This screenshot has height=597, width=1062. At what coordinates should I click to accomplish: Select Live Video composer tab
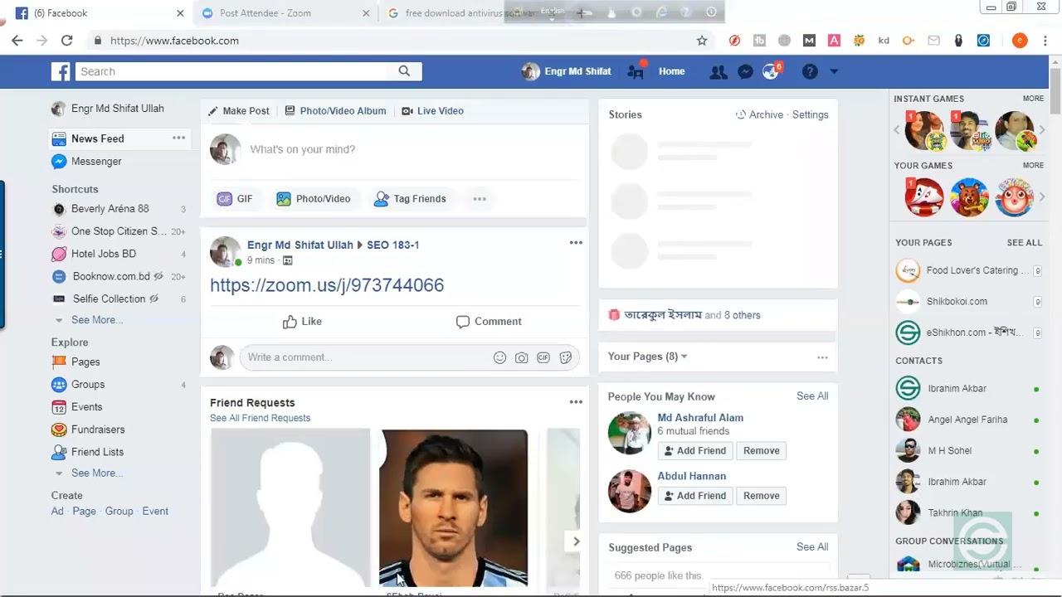(x=432, y=111)
